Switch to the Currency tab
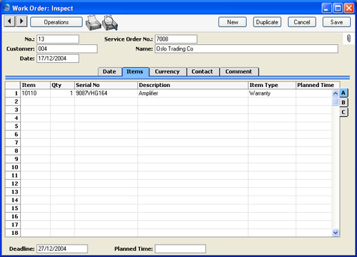This screenshot has width=357, height=257. tap(167, 72)
